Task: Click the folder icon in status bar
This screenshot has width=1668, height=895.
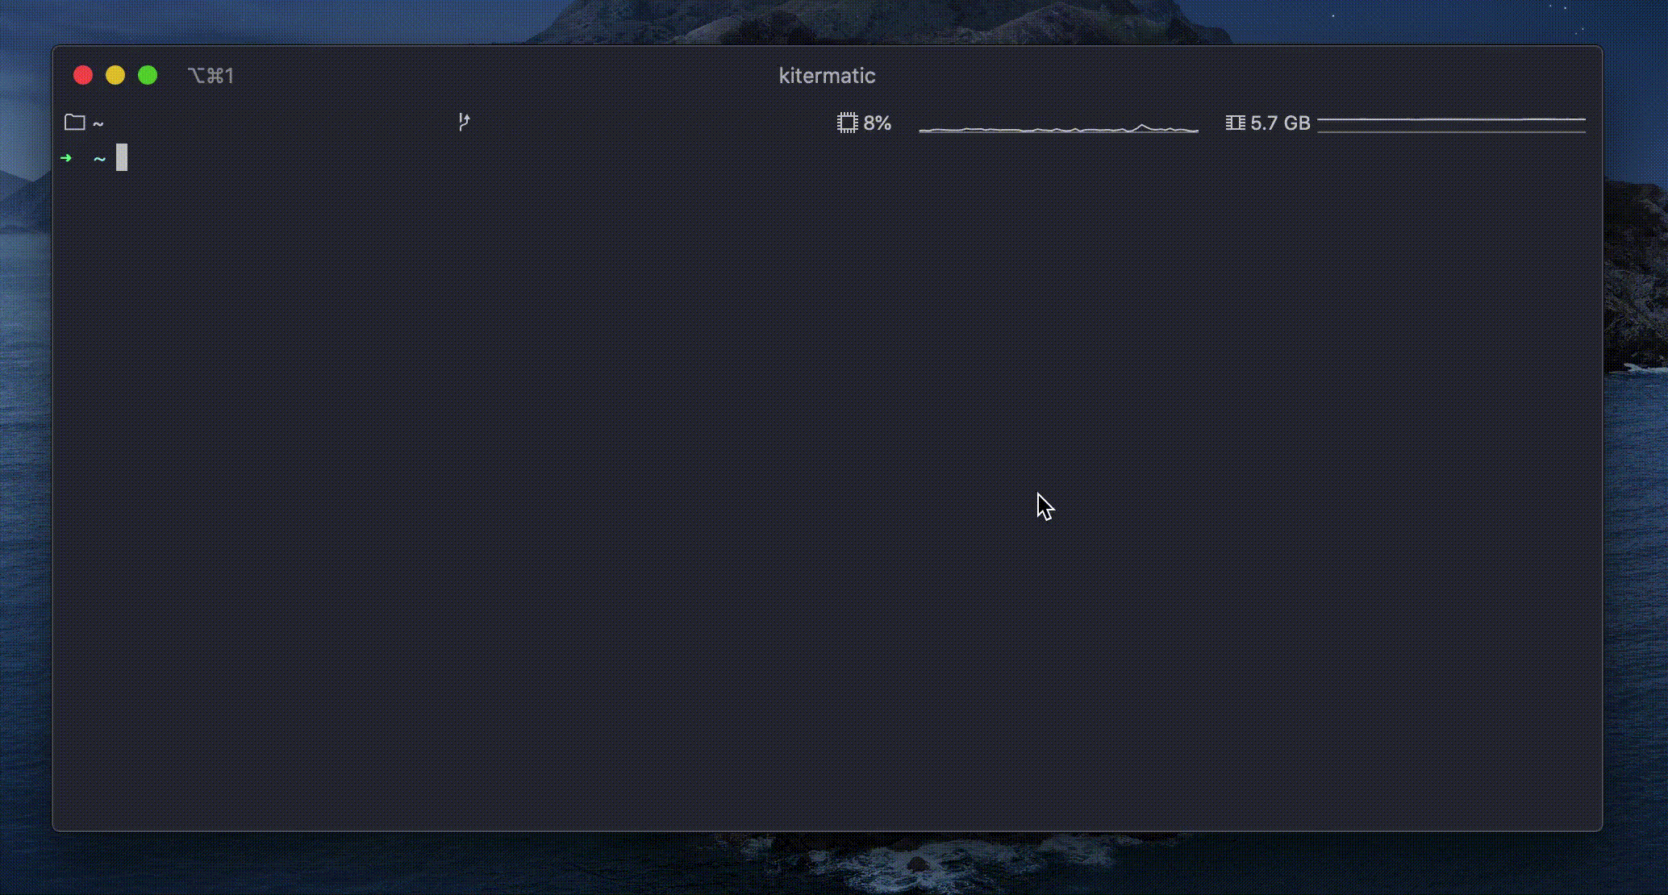Action: pyautogui.click(x=75, y=123)
